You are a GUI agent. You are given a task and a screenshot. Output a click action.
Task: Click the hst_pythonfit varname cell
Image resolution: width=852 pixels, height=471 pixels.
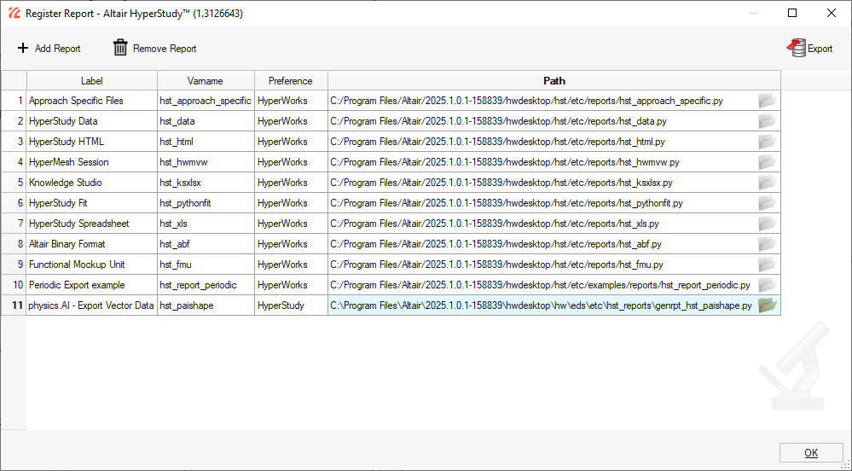[x=206, y=203]
